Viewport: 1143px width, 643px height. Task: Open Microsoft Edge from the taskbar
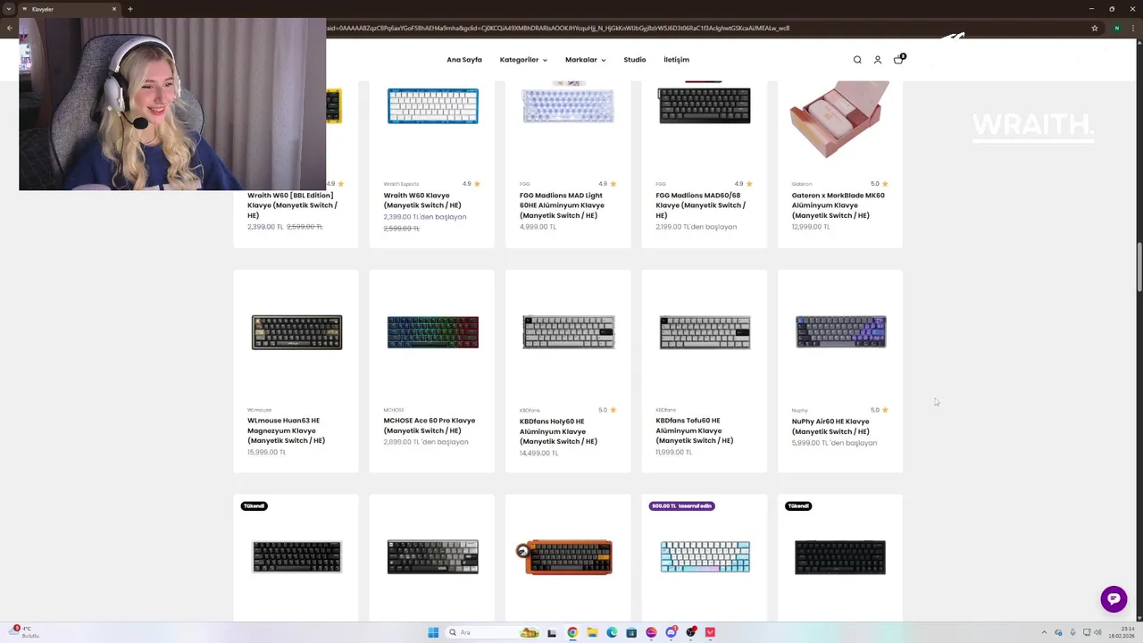[612, 632]
